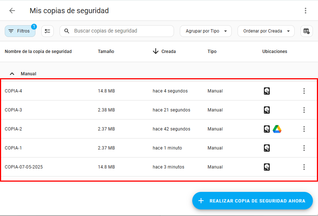Sort by the Tamaño column header
The width and height of the screenshot is (318, 216).
[106, 52]
